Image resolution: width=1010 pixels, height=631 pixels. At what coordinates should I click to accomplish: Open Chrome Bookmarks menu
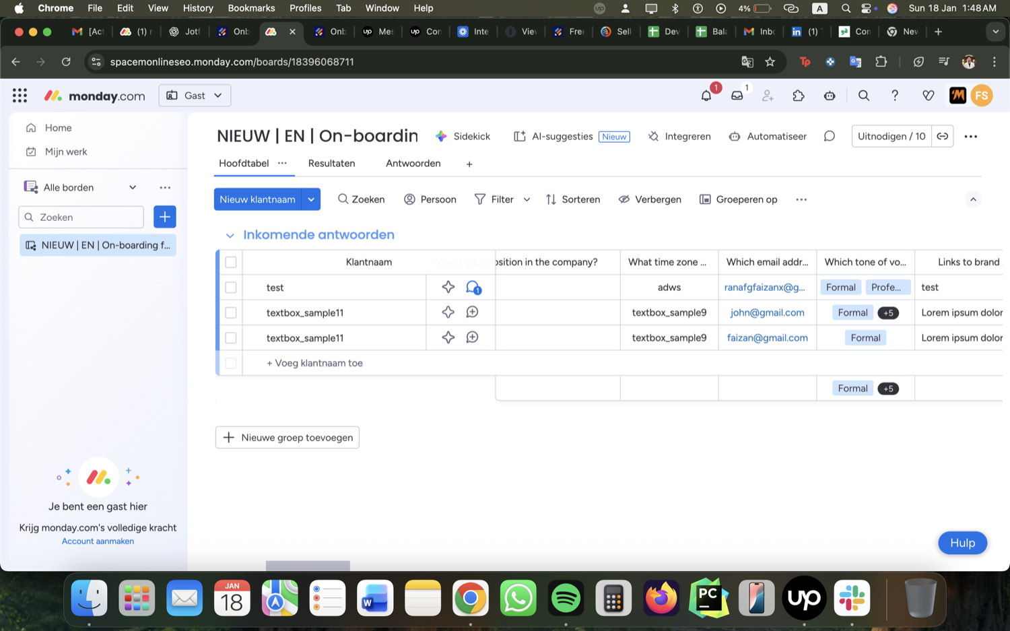click(251, 8)
